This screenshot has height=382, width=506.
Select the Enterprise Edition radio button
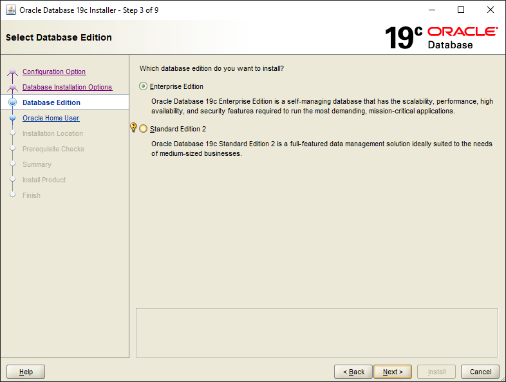(x=143, y=86)
